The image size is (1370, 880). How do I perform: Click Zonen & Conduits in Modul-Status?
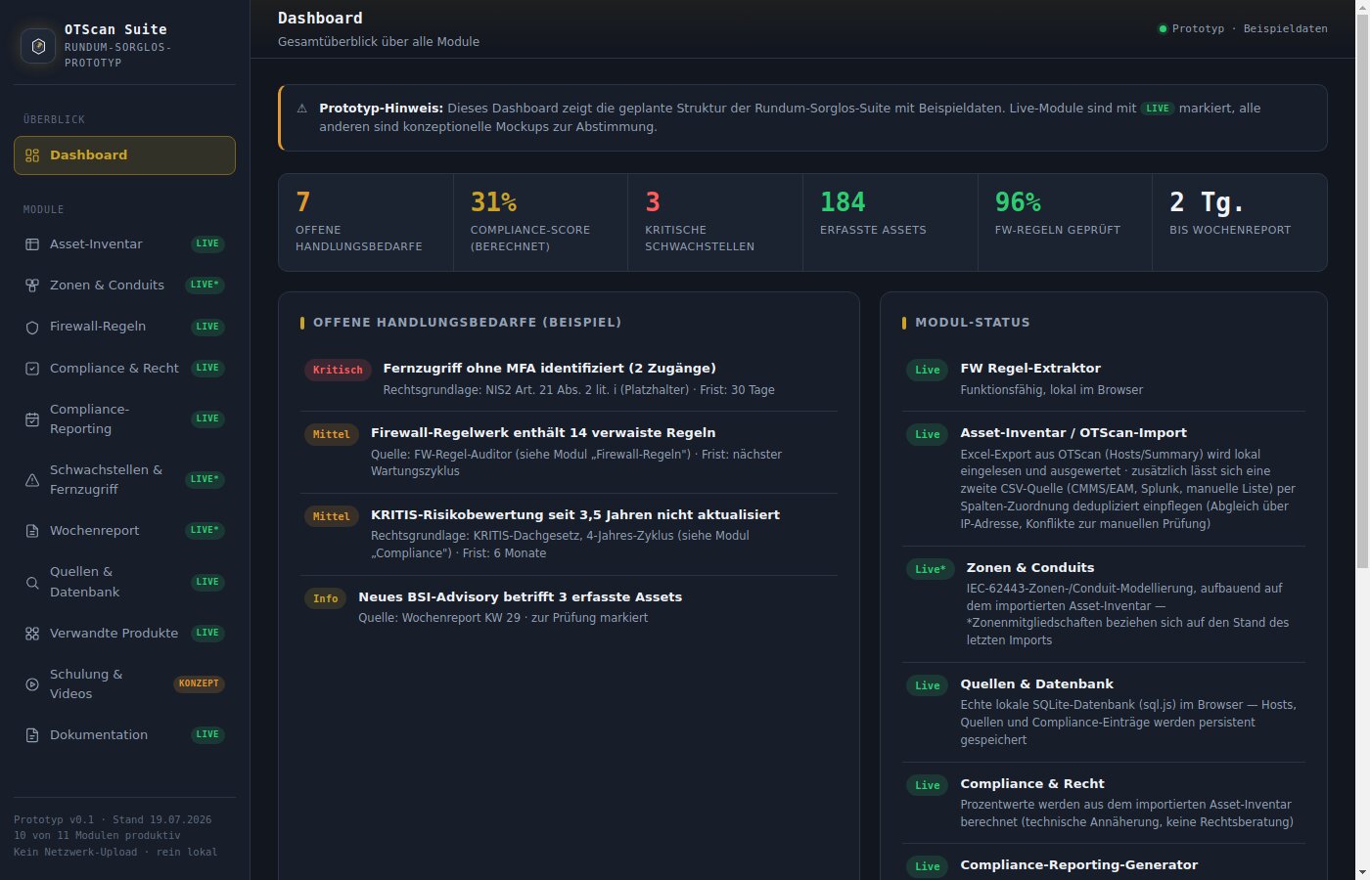[1104, 604]
